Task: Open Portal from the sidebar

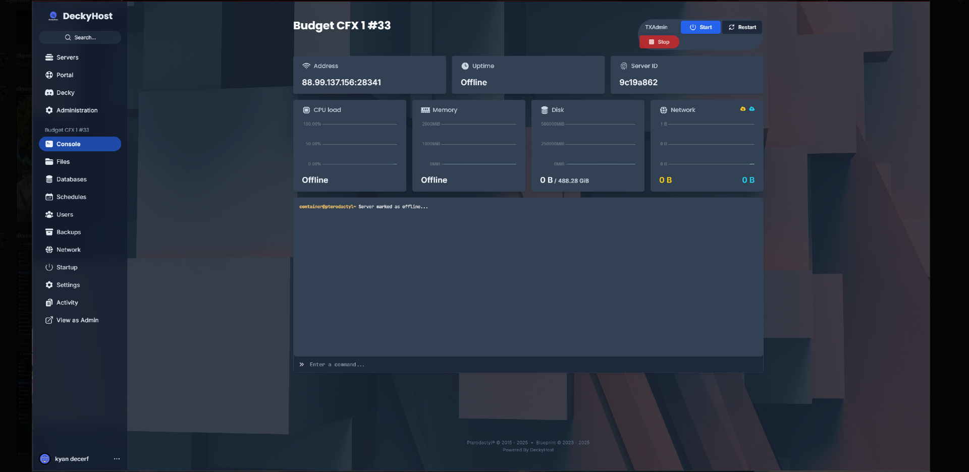Action: (65, 75)
